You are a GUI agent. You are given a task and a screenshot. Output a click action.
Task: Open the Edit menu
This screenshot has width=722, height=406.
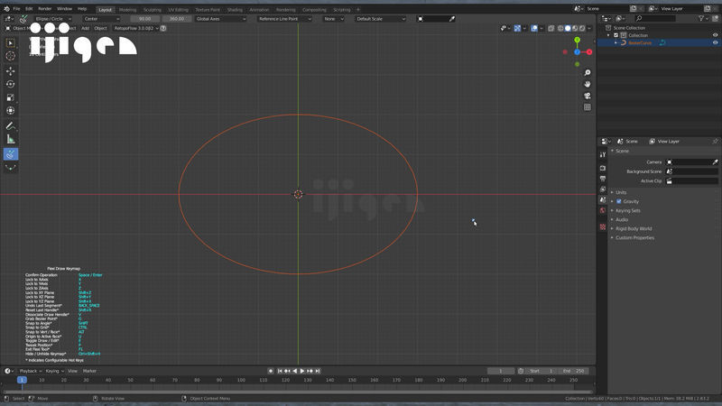(29, 9)
